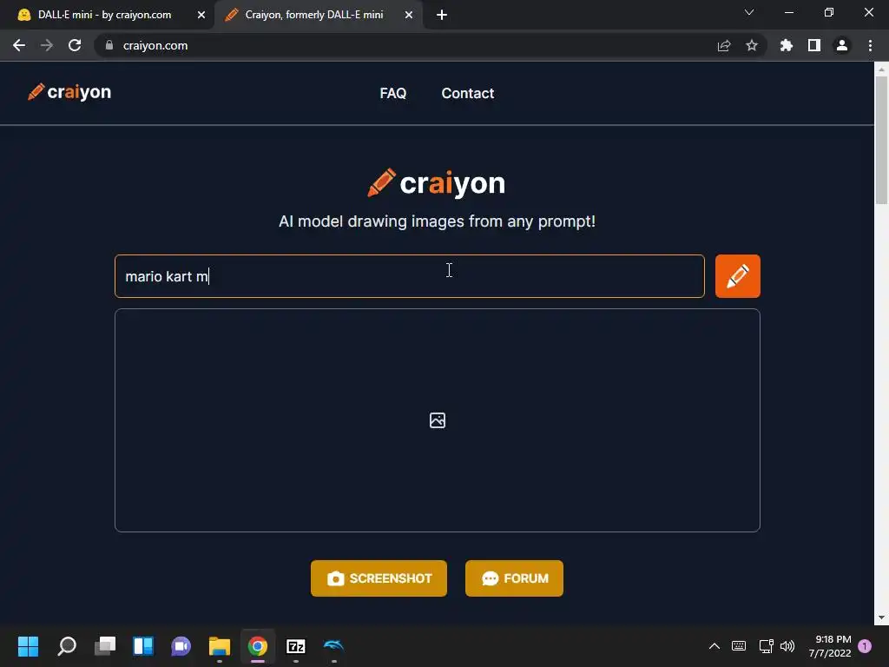Open the network tray icon
889x667 pixels.
766,646
